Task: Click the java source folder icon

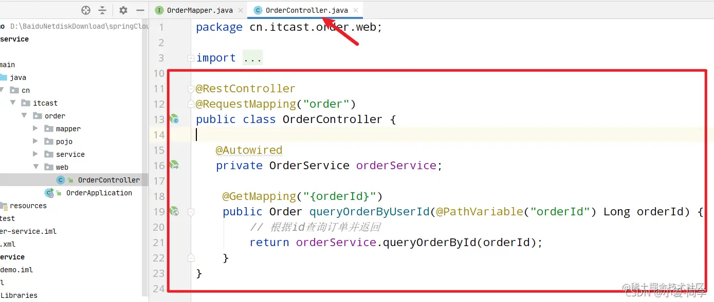Action: click(x=3, y=77)
